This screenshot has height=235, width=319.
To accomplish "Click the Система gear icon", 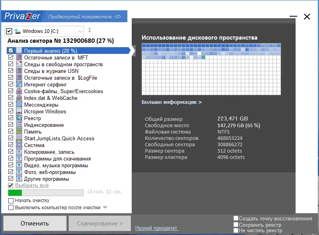I will click(19, 145).
